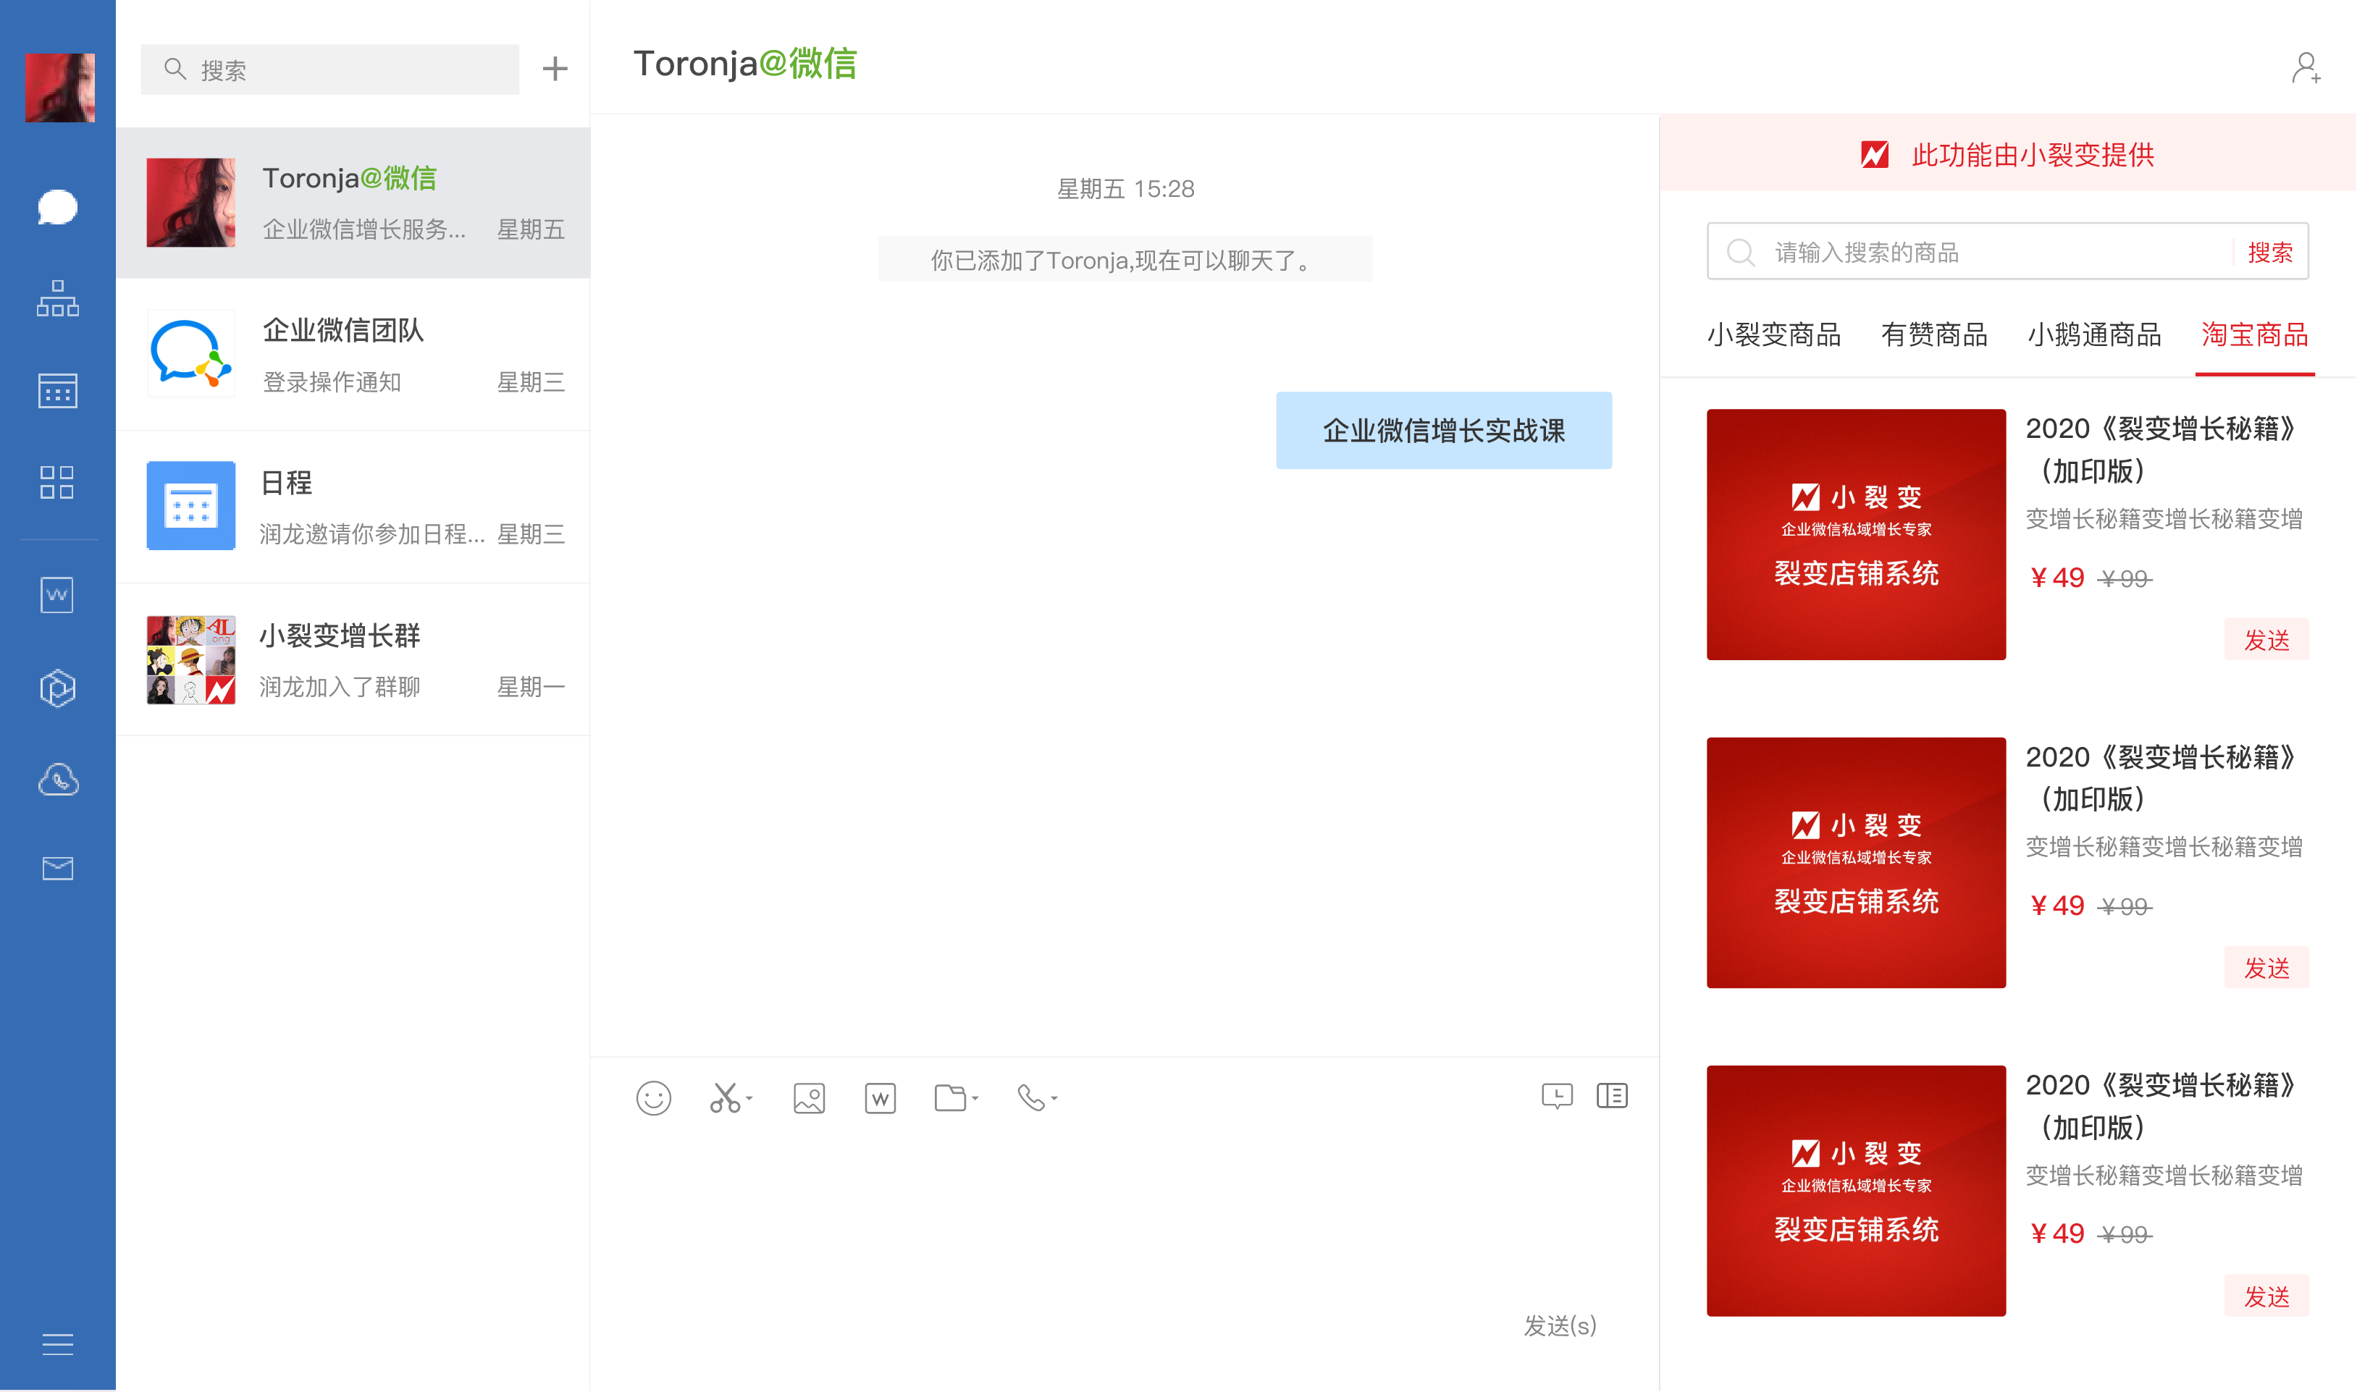Viewport: 2357px width, 1392px height.
Task: Switch to the 小裂变商品 tab
Action: pos(1774,335)
